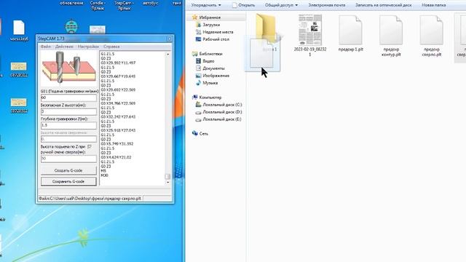Viewport: 466px width, 262px height.
Task: Select Избранное in Explorer sidebar
Action: tap(210, 17)
